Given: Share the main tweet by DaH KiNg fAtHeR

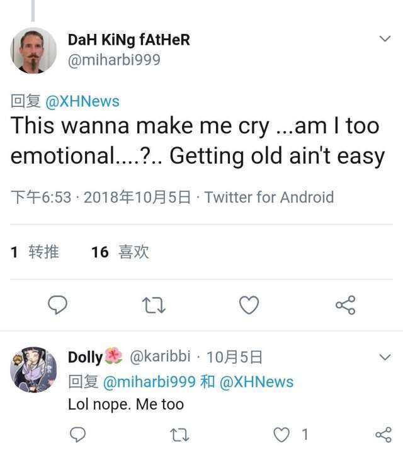Looking at the screenshot, I should coord(346,305).
